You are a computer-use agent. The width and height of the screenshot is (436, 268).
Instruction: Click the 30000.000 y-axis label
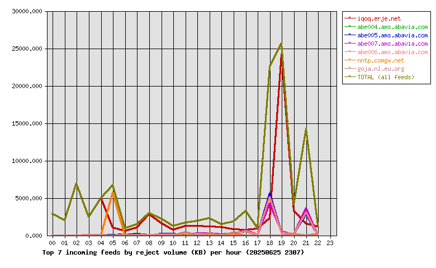[x=27, y=11]
